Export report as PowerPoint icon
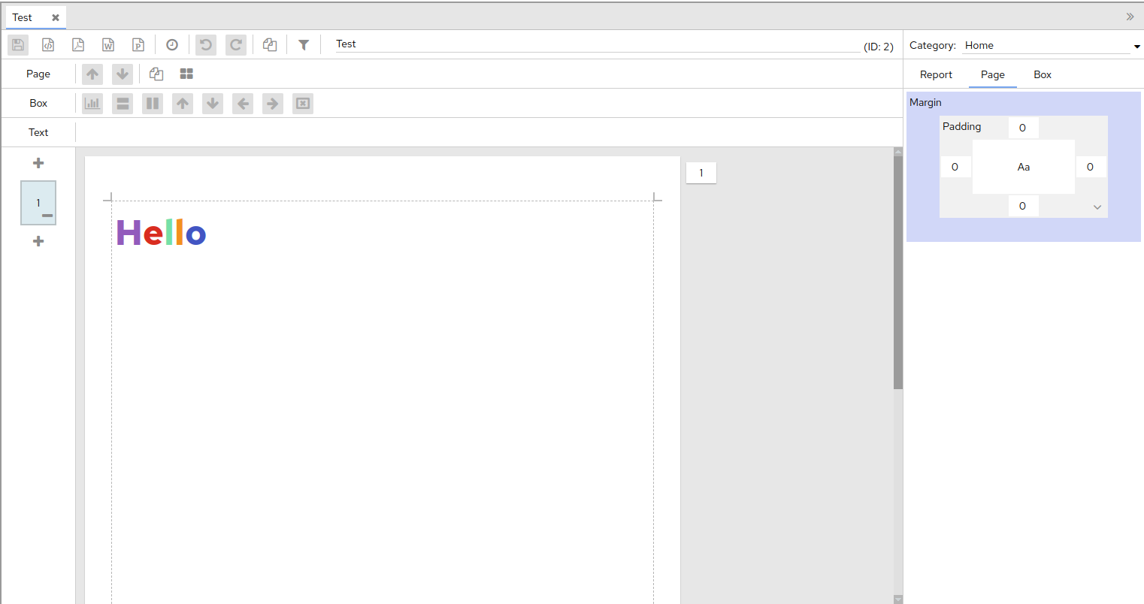 coord(138,45)
